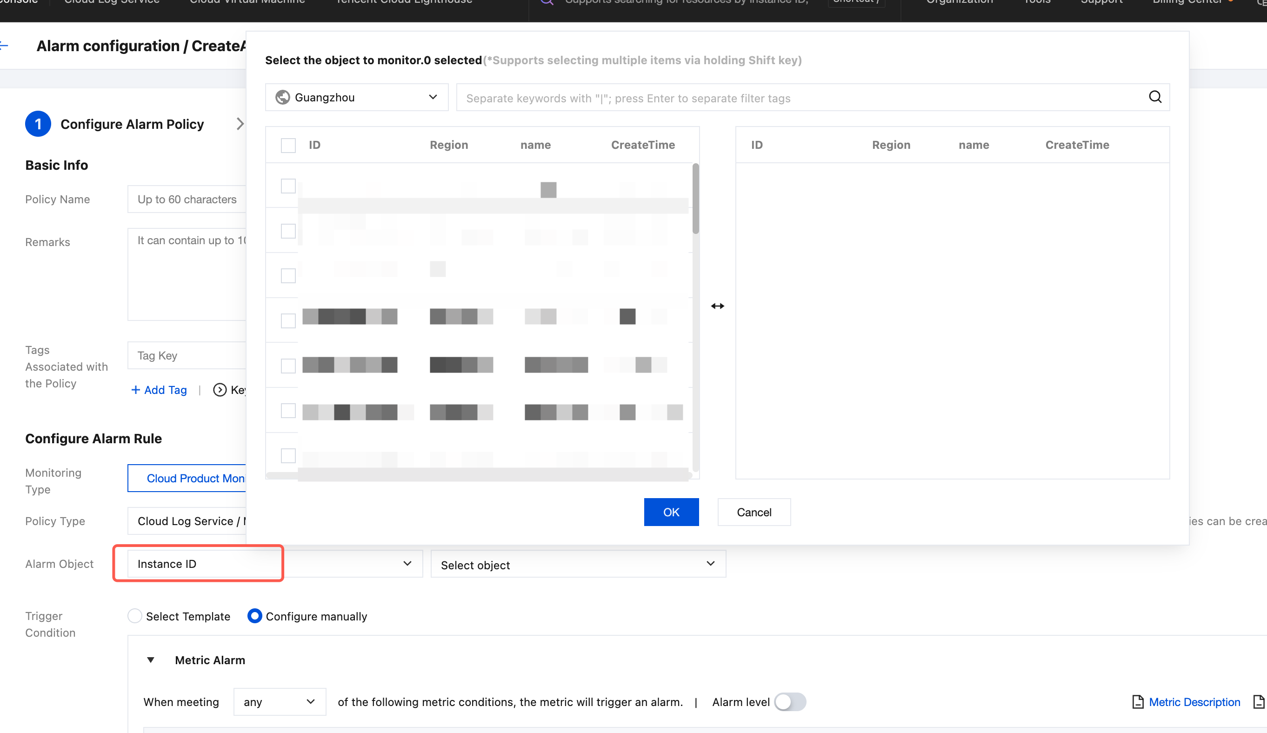Click the Policy Name input field
Image resolution: width=1267 pixels, height=733 pixels.
[187, 199]
